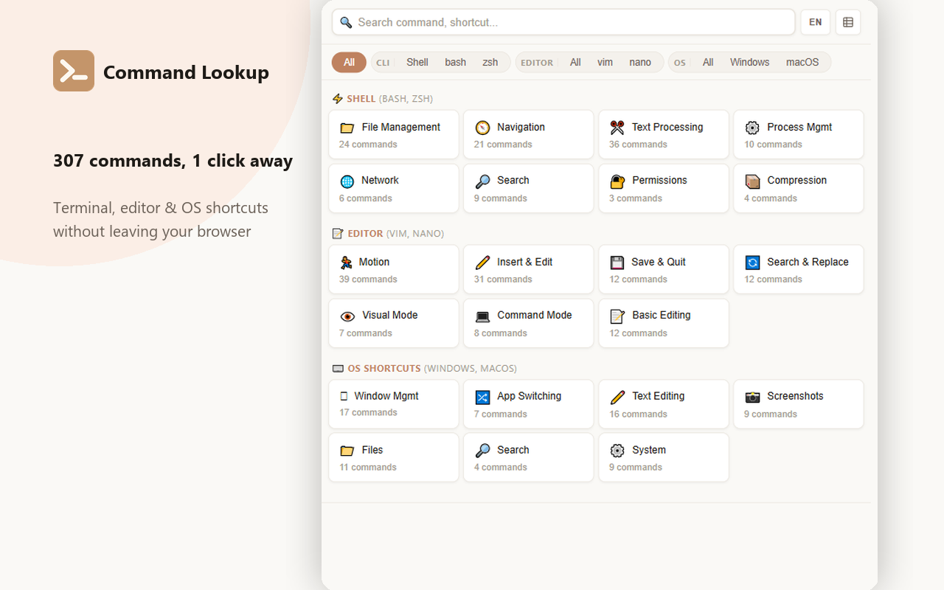Select All in the EDITOR filter group
The height and width of the screenshot is (590, 944).
point(575,62)
